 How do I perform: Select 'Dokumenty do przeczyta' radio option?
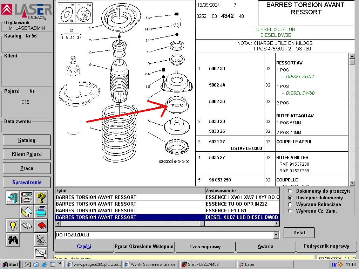point(290,191)
